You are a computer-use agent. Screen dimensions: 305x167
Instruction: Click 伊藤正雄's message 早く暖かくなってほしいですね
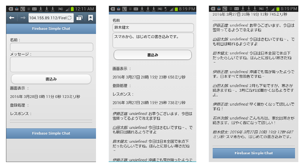point(253,106)
